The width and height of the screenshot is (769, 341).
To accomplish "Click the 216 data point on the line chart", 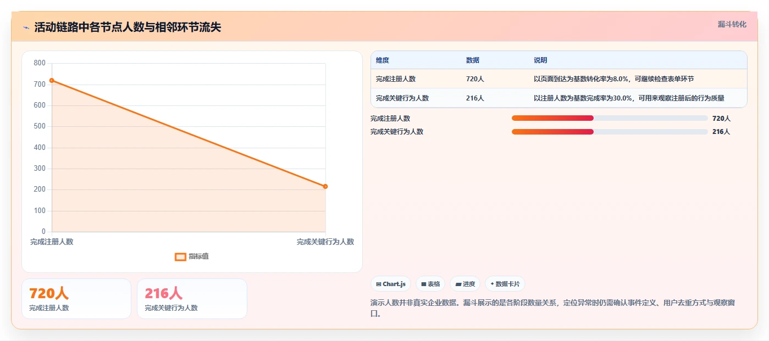I will point(325,187).
